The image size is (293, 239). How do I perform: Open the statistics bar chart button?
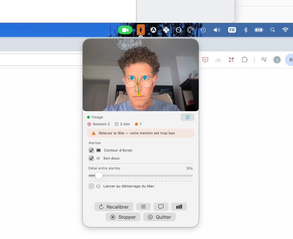tap(179, 206)
